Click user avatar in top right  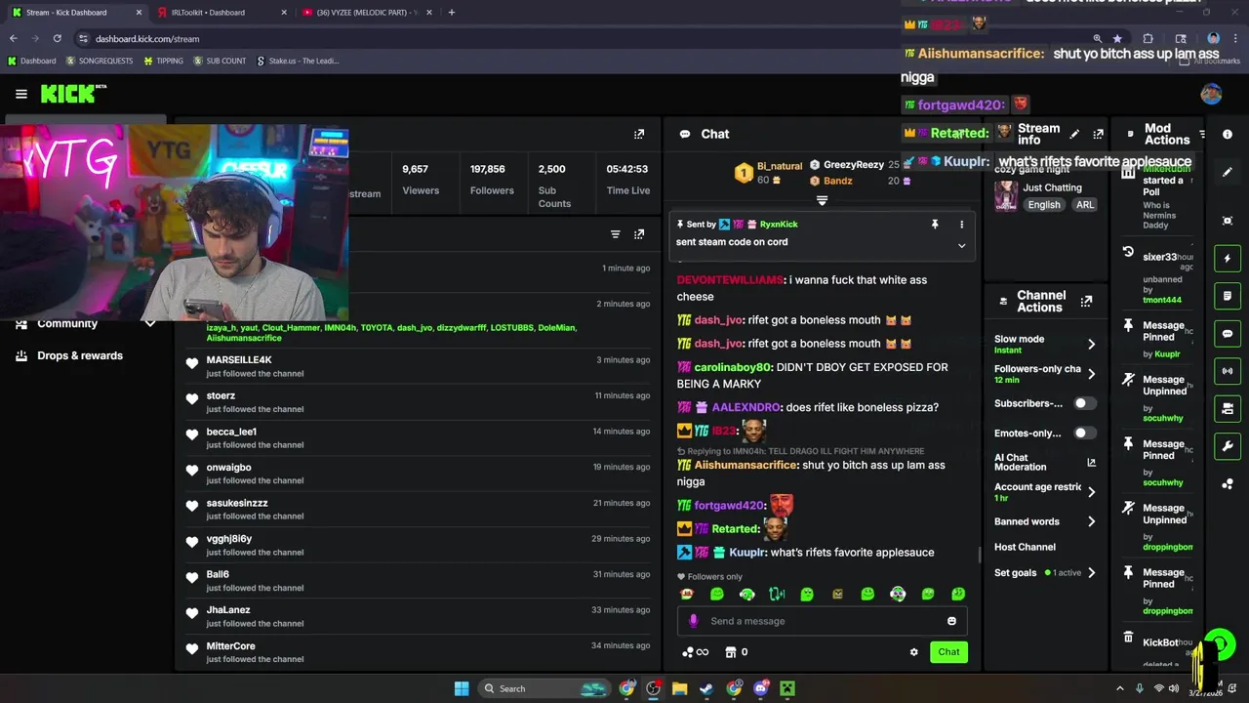(x=1211, y=94)
